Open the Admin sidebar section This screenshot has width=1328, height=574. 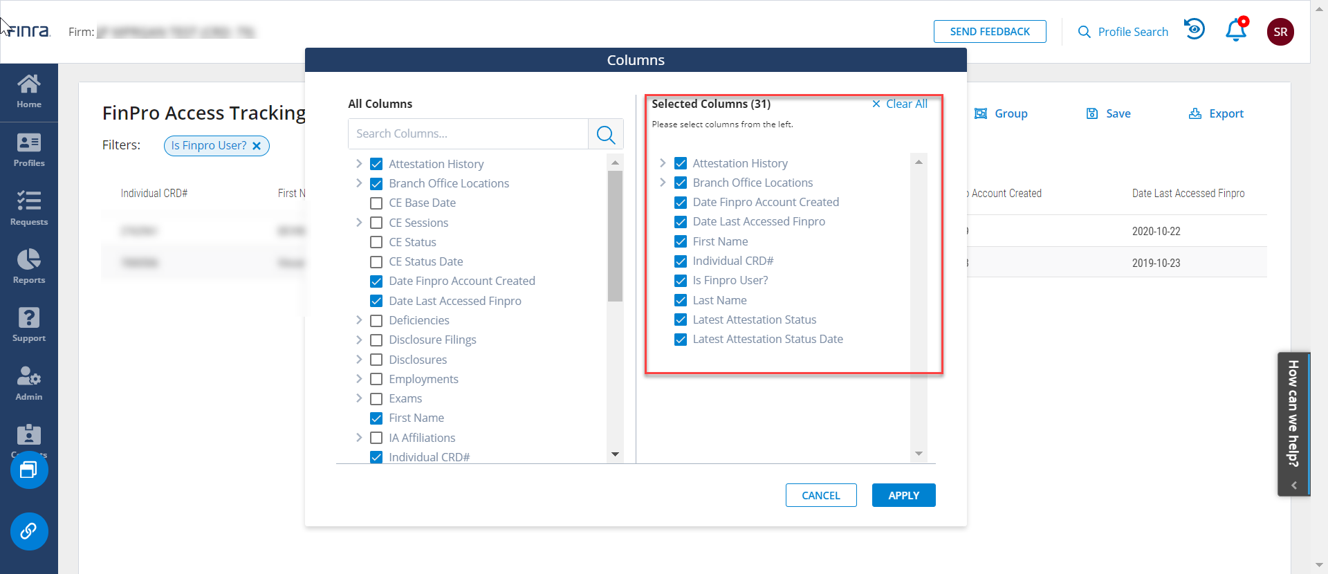[29, 383]
